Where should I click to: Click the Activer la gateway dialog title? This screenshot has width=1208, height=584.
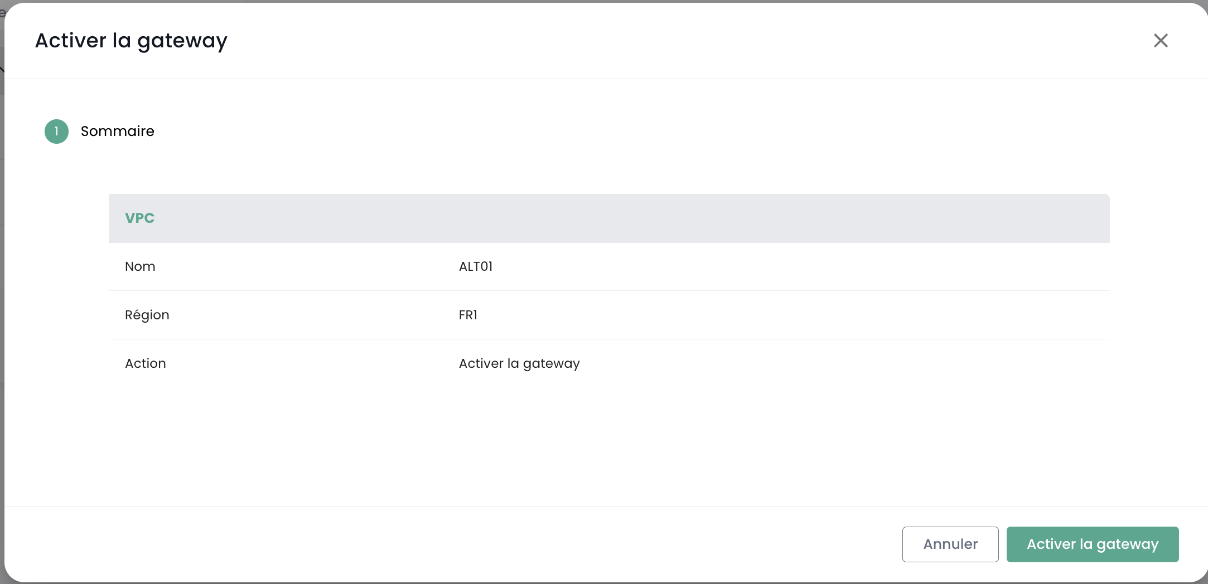click(131, 41)
